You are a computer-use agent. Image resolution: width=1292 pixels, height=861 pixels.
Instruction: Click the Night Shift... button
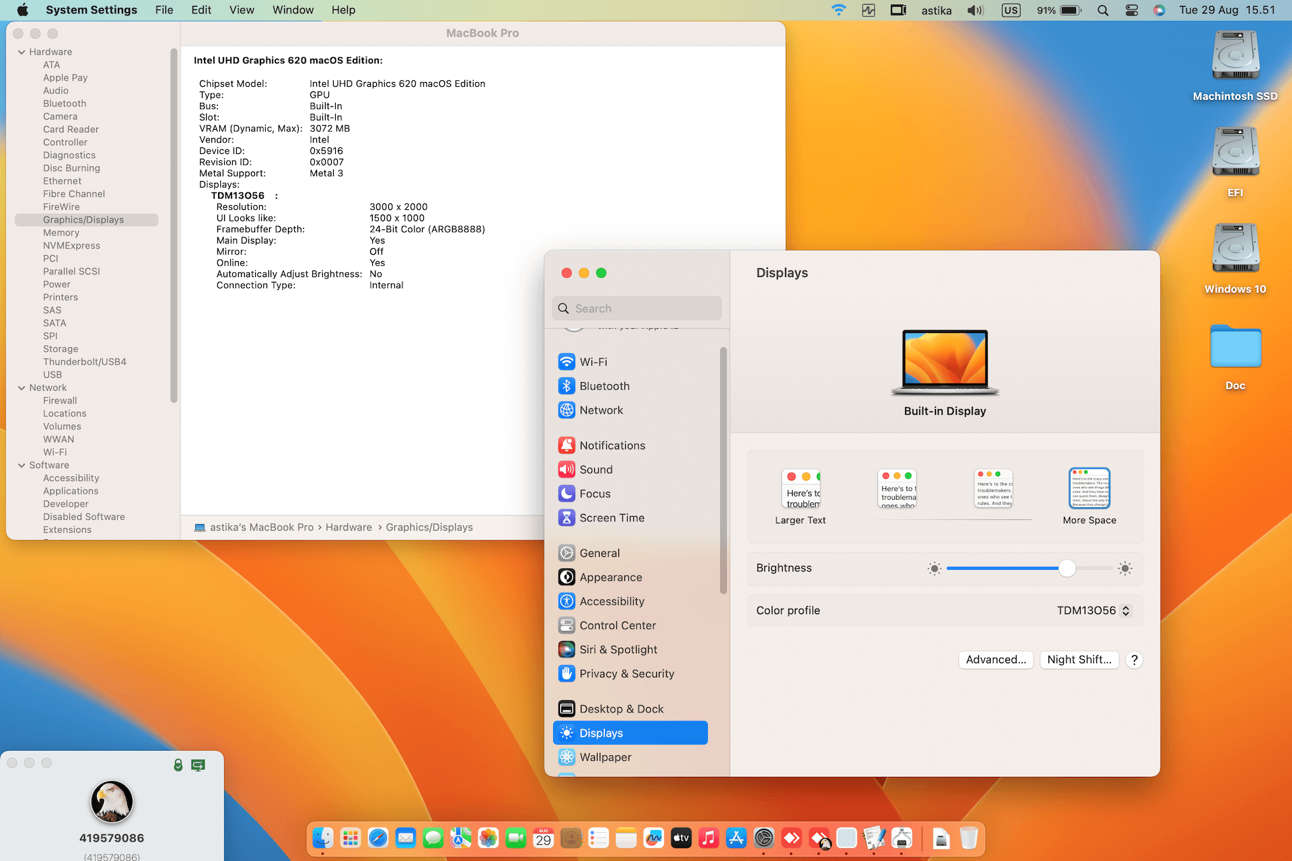tap(1079, 660)
